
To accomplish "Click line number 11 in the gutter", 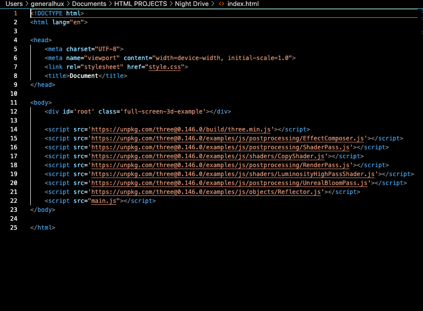I will (14, 103).
